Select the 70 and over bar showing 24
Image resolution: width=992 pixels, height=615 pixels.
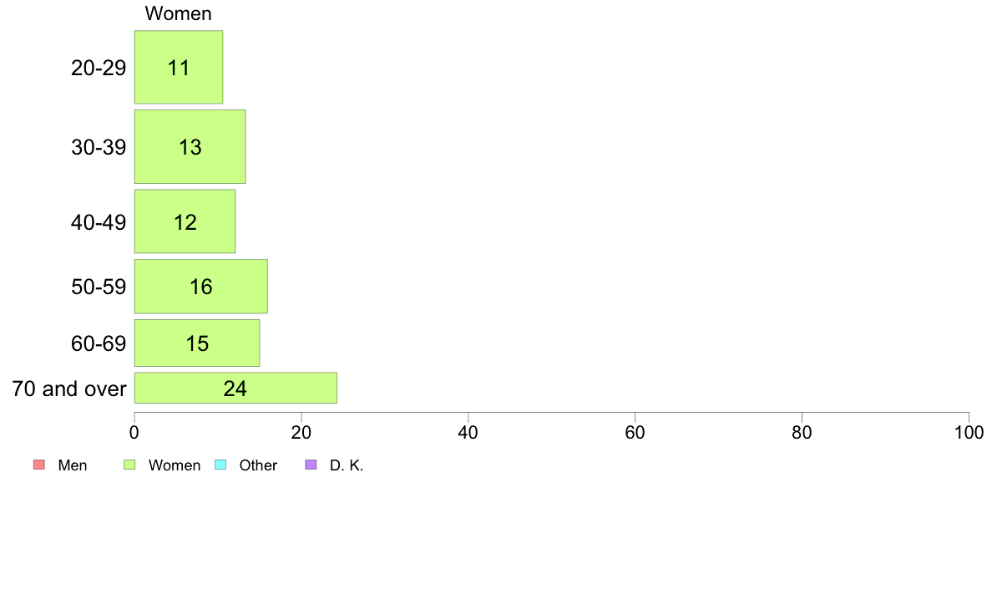(x=235, y=389)
